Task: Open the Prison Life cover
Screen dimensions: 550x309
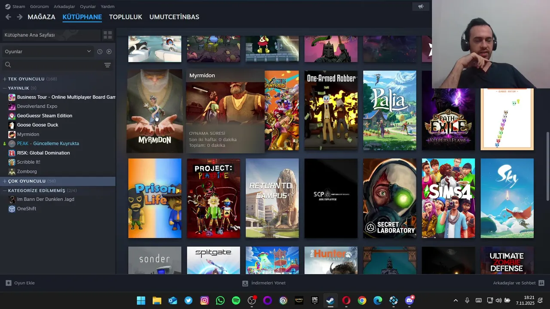Action: (155, 198)
